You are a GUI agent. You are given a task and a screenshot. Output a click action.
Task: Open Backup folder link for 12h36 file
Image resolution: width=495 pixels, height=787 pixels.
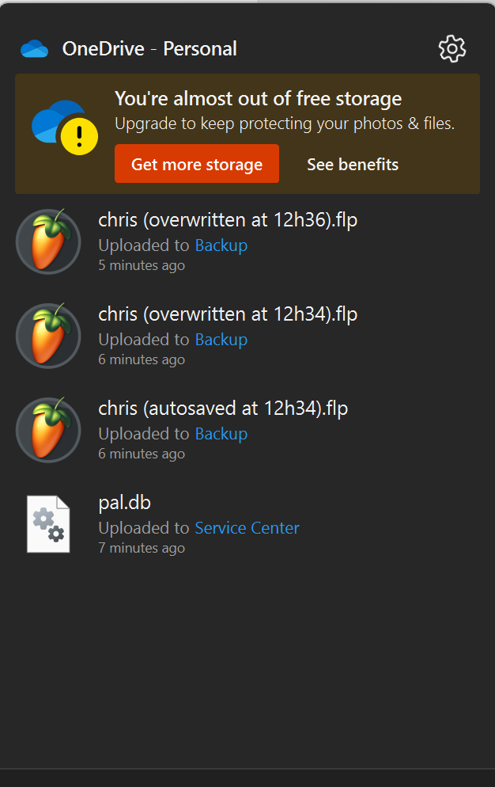point(221,245)
